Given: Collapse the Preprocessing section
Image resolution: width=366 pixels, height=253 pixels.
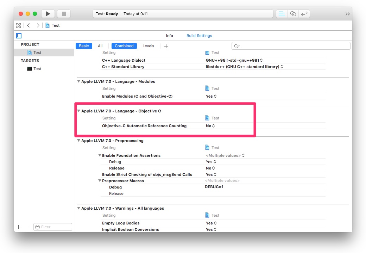Looking at the screenshot, I should 79,141.
